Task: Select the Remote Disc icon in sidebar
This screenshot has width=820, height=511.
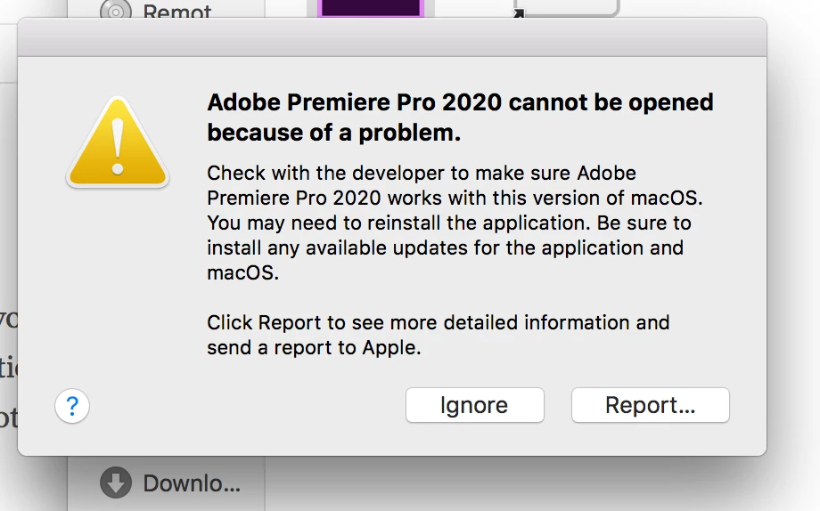Action: pyautogui.click(x=116, y=12)
